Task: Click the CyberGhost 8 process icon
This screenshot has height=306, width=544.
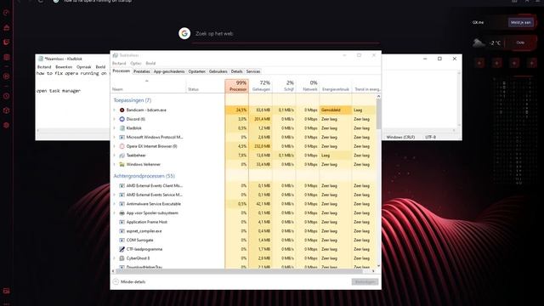Action: (x=122, y=258)
